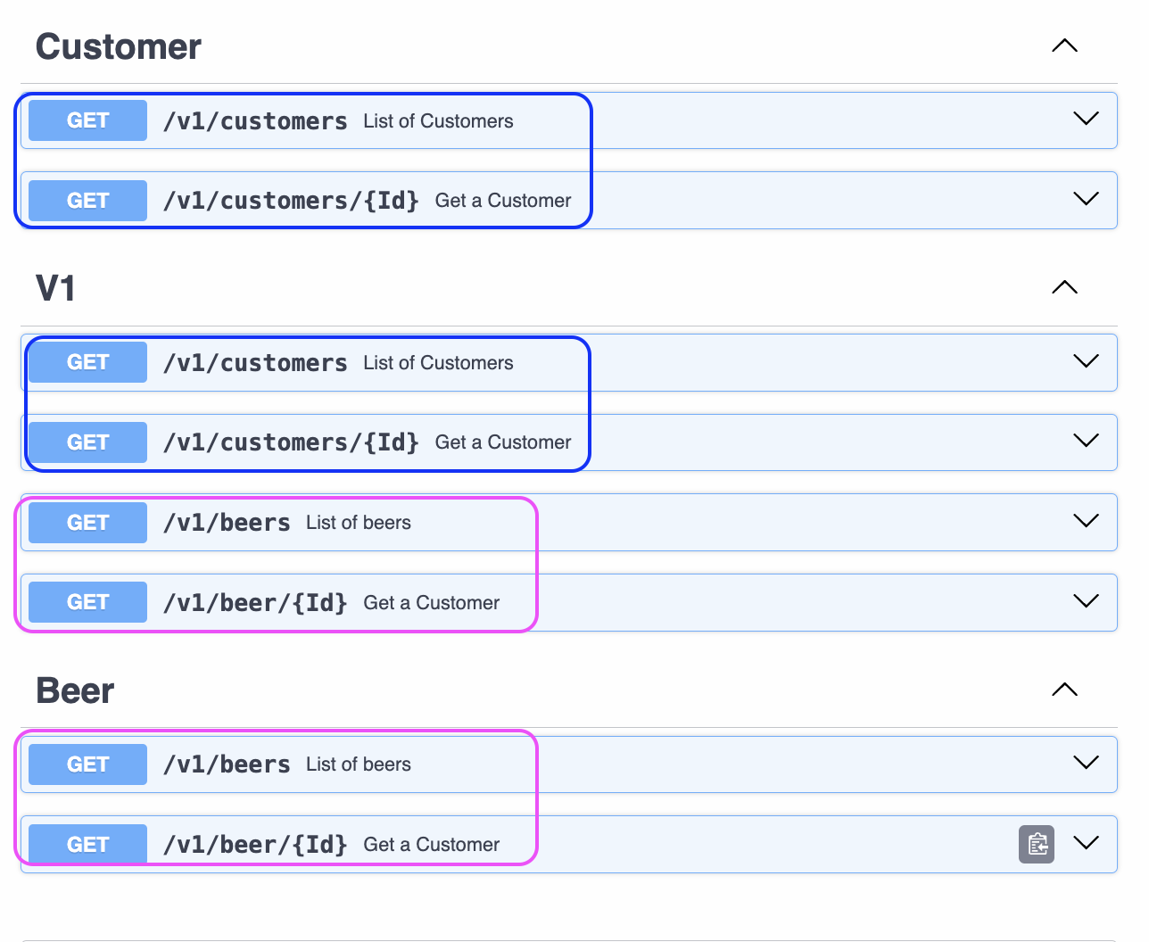Expand chevron for /v1/customers/{Id} under Customer section
The width and height of the screenshot is (1149, 942).
(1086, 199)
